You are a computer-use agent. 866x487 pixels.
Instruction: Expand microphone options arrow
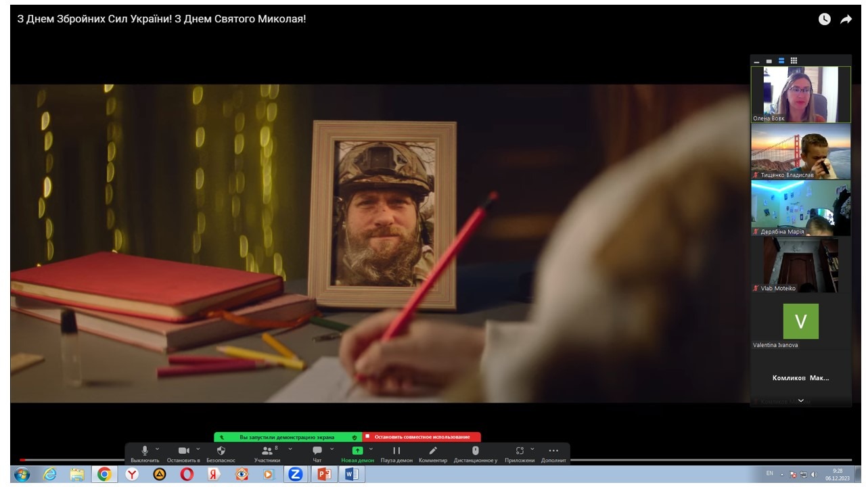point(158,448)
